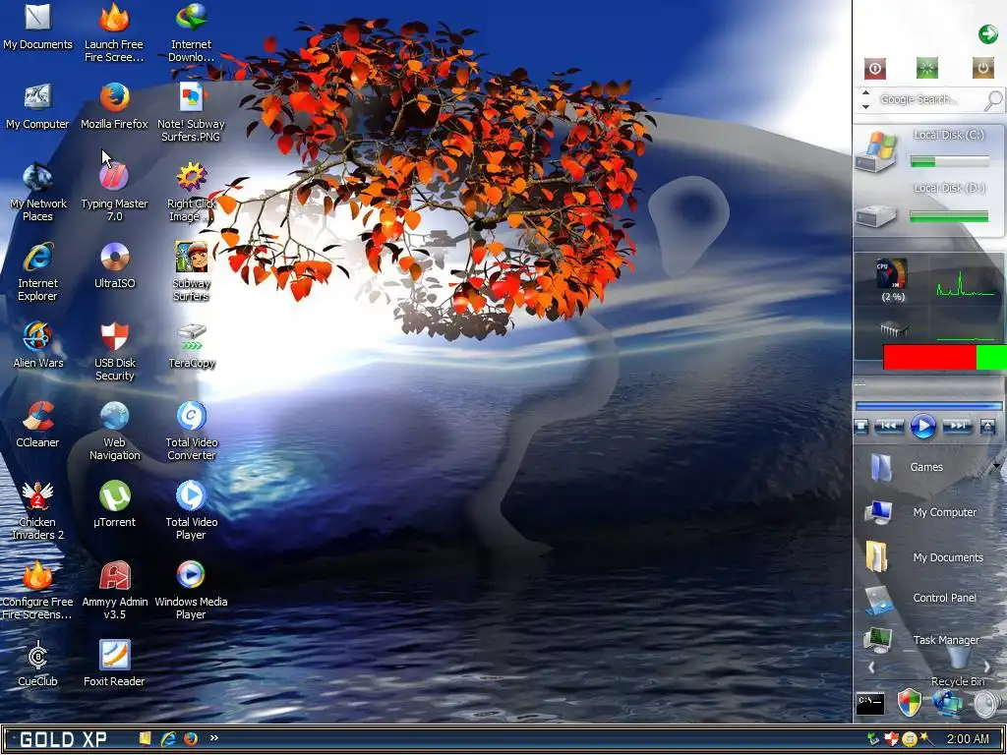
Task: Open Task Manager from sidebar
Action: point(921,640)
